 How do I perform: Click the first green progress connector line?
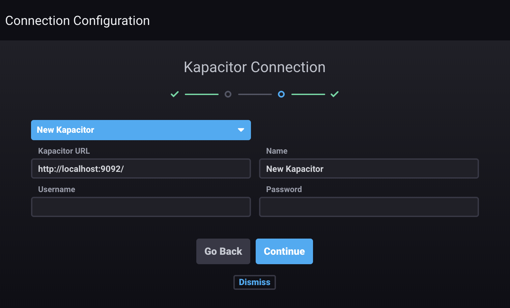point(201,94)
